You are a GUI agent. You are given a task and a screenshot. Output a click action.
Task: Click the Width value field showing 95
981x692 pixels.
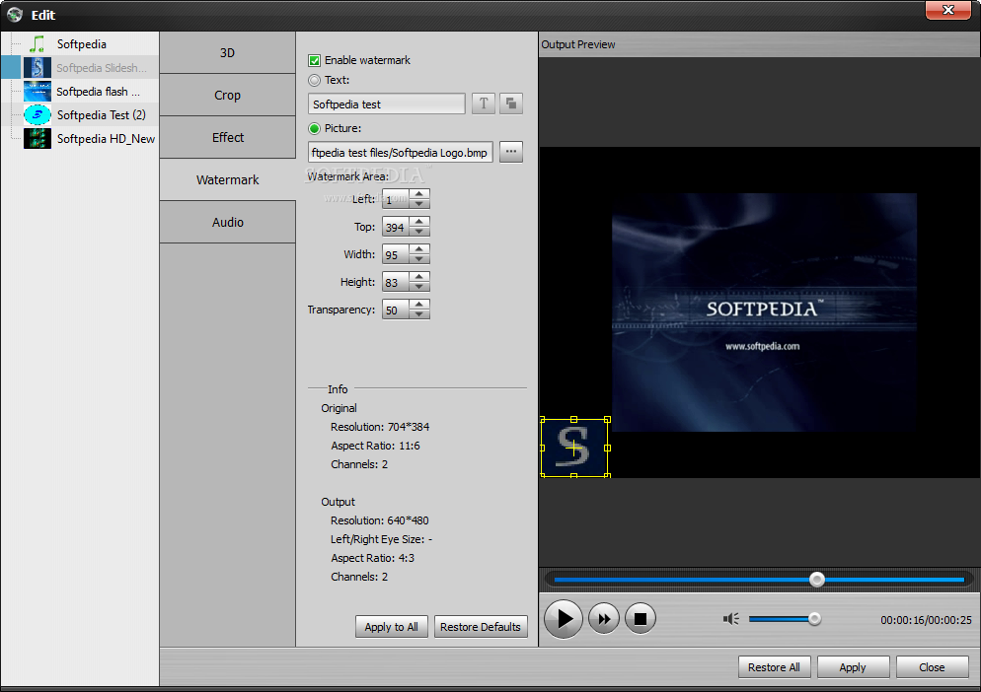396,254
